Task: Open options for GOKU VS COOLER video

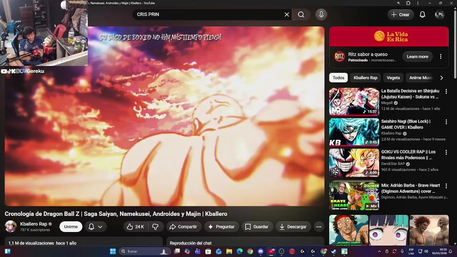Action: (446, 152)
